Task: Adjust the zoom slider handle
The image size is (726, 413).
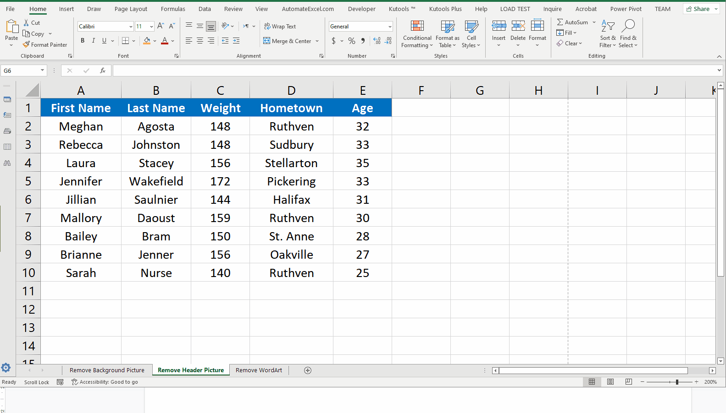Action: pos(677,382)
